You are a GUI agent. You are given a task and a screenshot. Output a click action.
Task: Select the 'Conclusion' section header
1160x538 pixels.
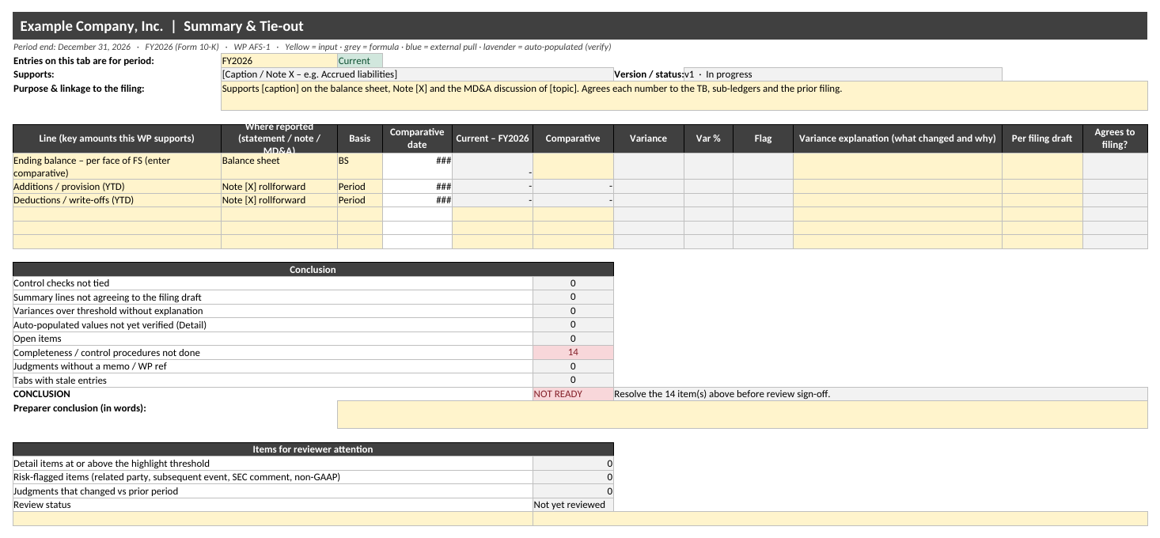313,270
